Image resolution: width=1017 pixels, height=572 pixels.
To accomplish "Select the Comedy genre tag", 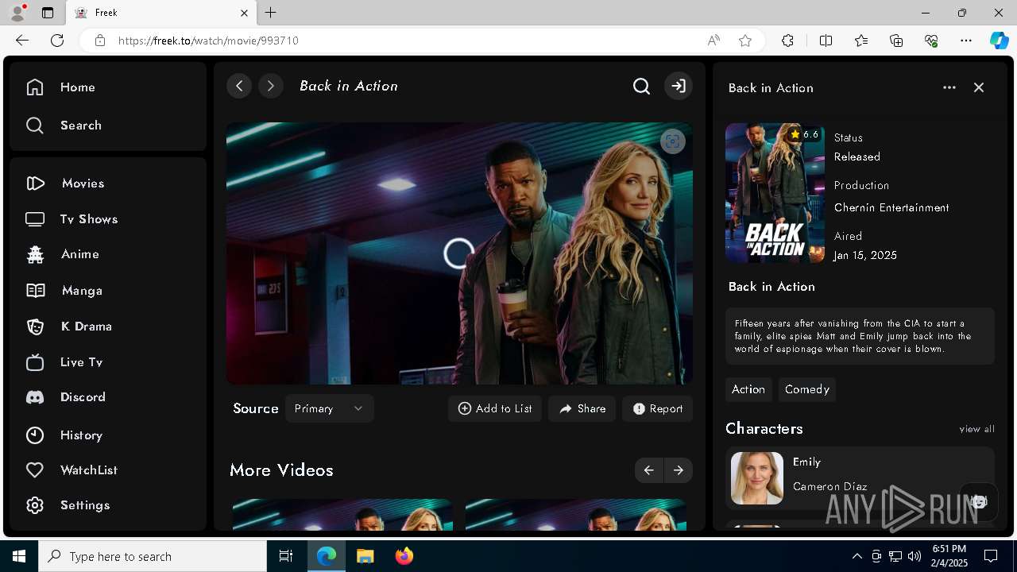I will pyautogui.click(x=807, y=389).
